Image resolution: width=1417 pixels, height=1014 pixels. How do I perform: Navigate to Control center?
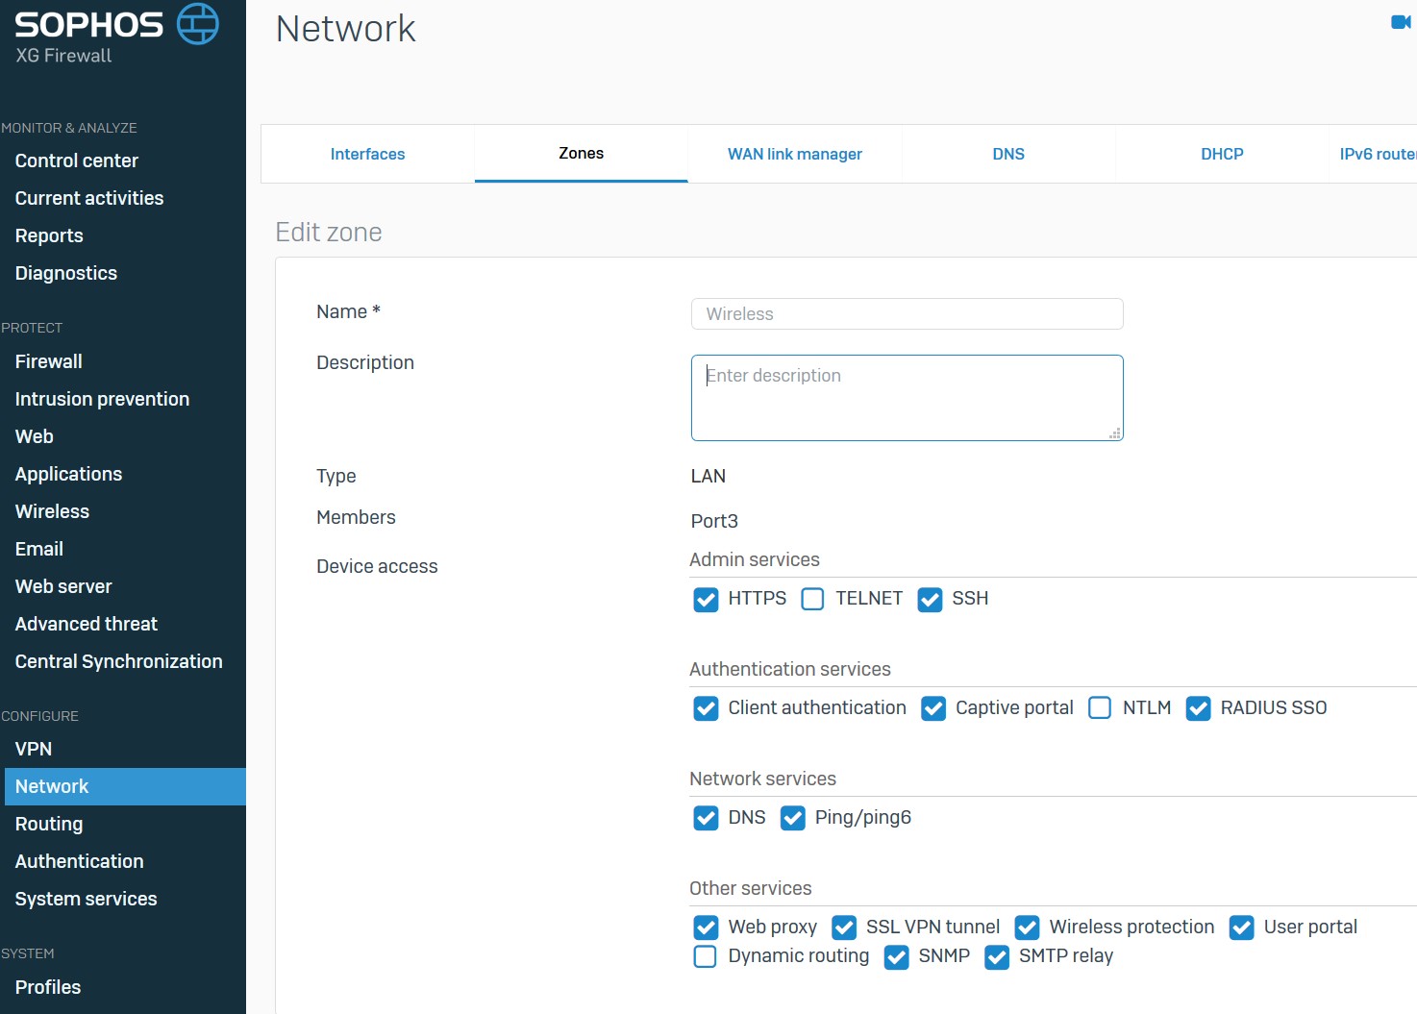pyautogui.click(x=77, y=161)
